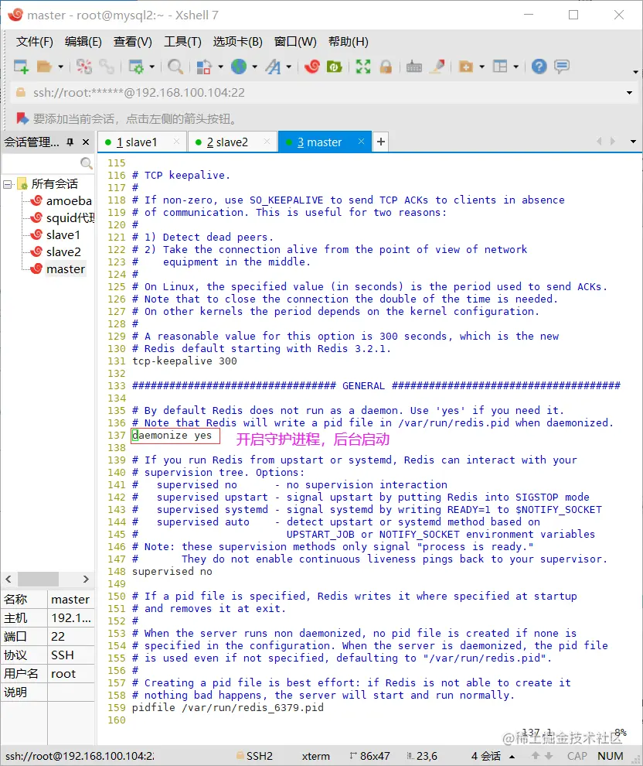Click the red Xshell swirl toolbar icon

tap(311, 67)
